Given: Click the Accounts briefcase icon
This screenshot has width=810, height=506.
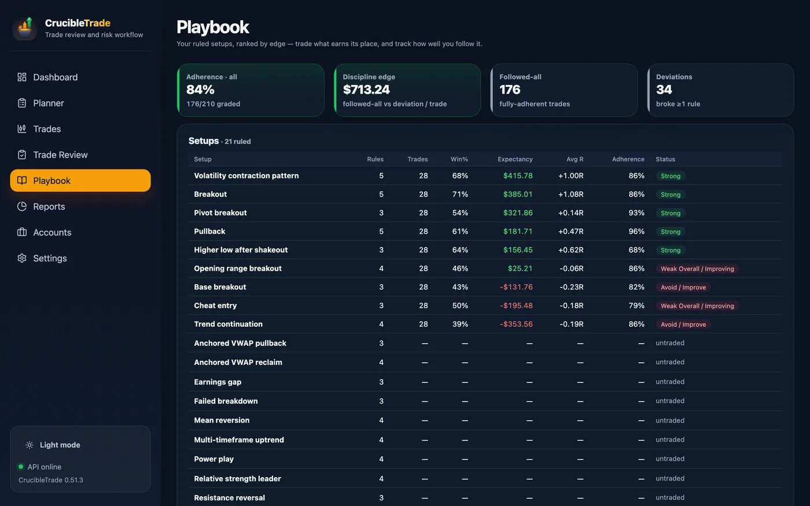Looking at the screenshot, I should [x=22, y=232].
